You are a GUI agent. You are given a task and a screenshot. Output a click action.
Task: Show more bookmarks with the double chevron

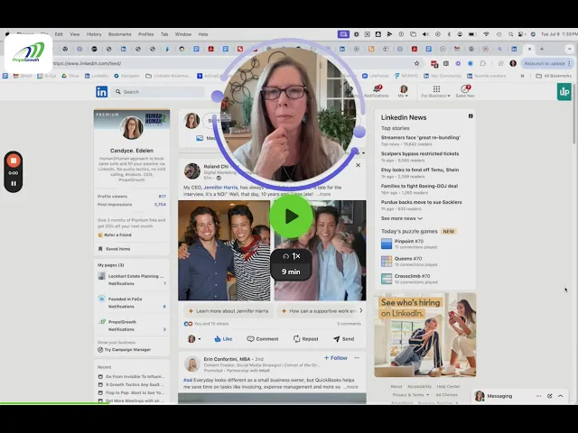tap(522, 76)
